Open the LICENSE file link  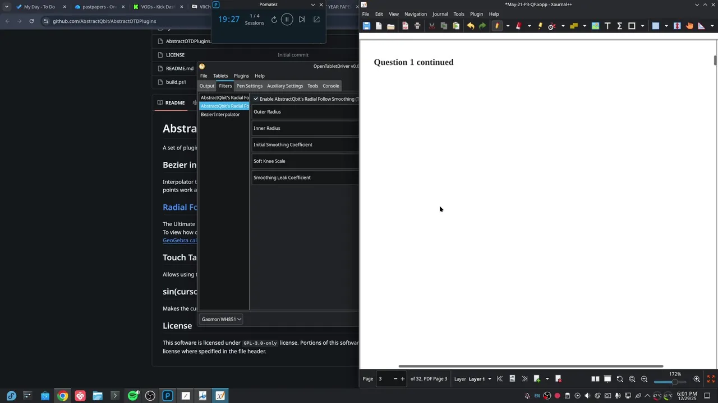coord(175,55)
